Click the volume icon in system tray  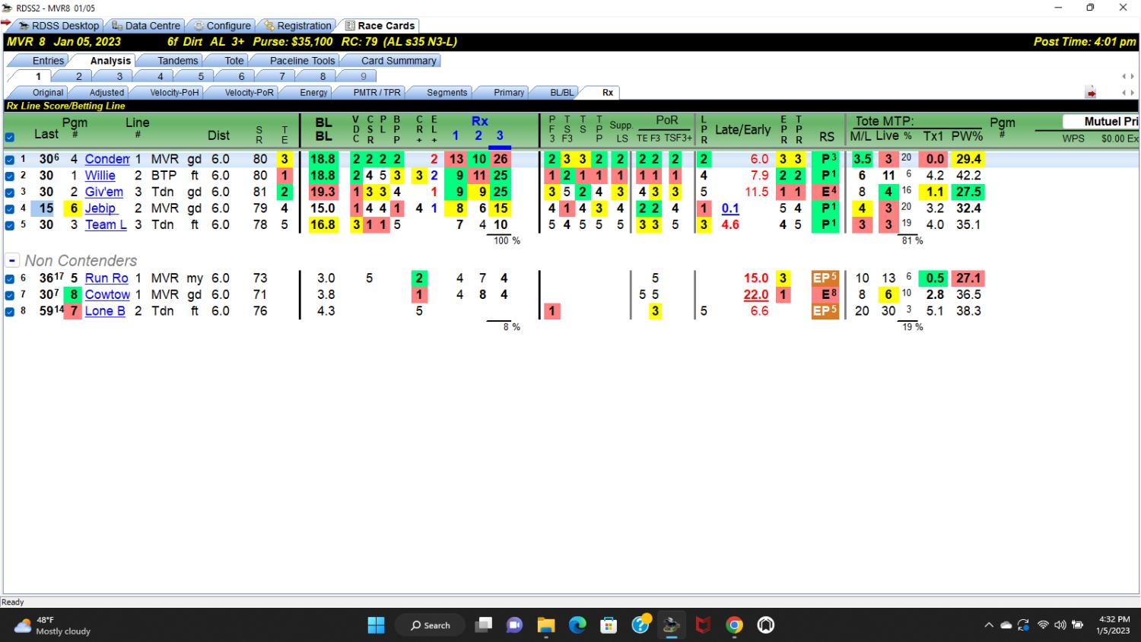[x=1060, y=625]
